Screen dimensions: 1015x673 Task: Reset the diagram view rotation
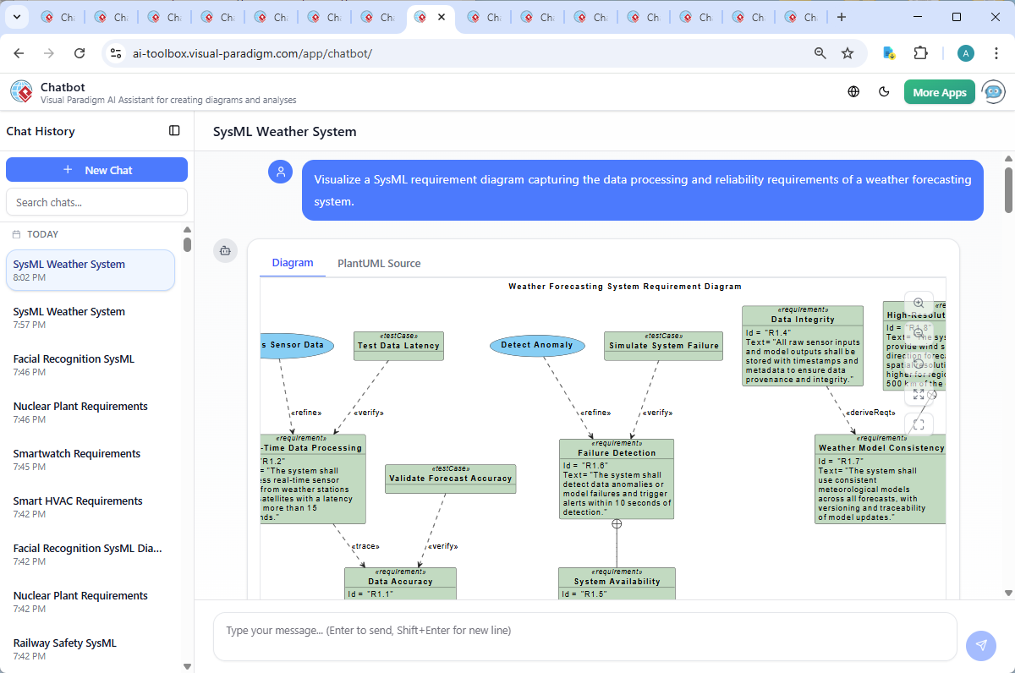pyautogui.click(x=919, y=364)
